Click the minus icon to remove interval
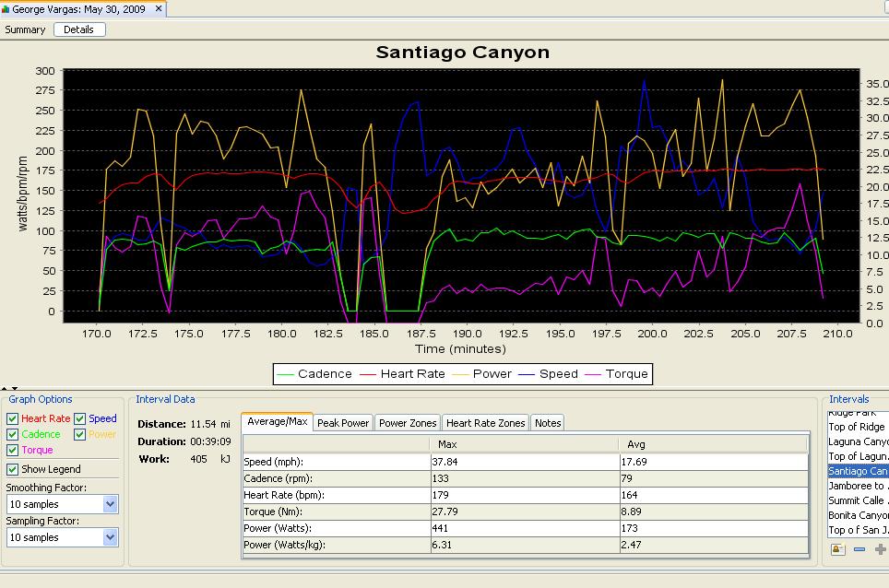Viewport: 889px width, 588px height. point(859,549)
